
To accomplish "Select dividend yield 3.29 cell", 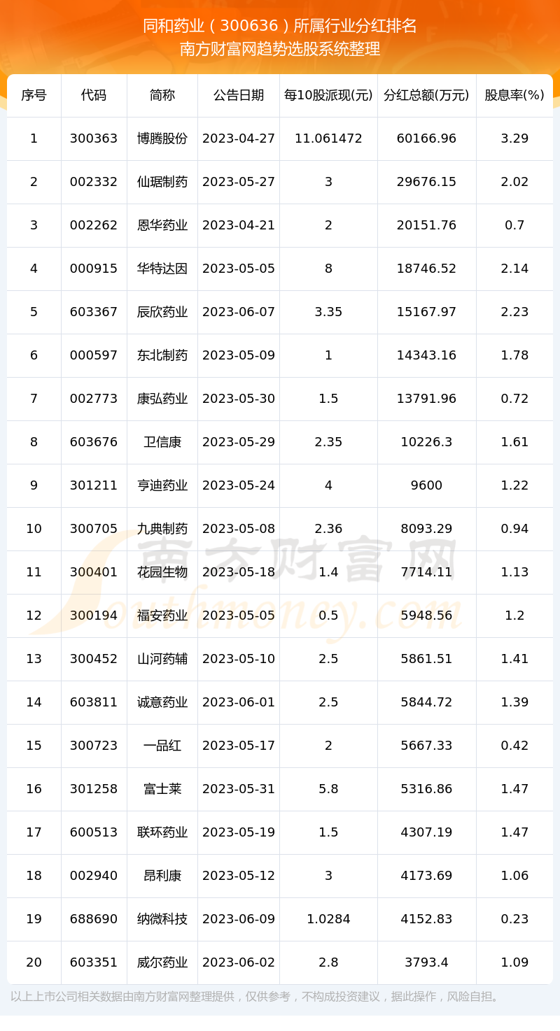I will (514, 138).
